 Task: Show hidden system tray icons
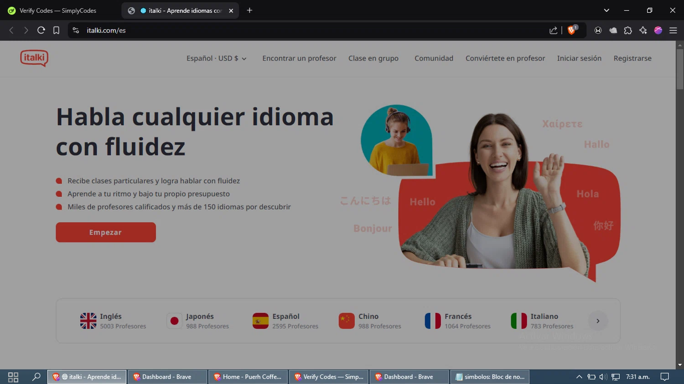pyautogui.click(x=579, y=377)
